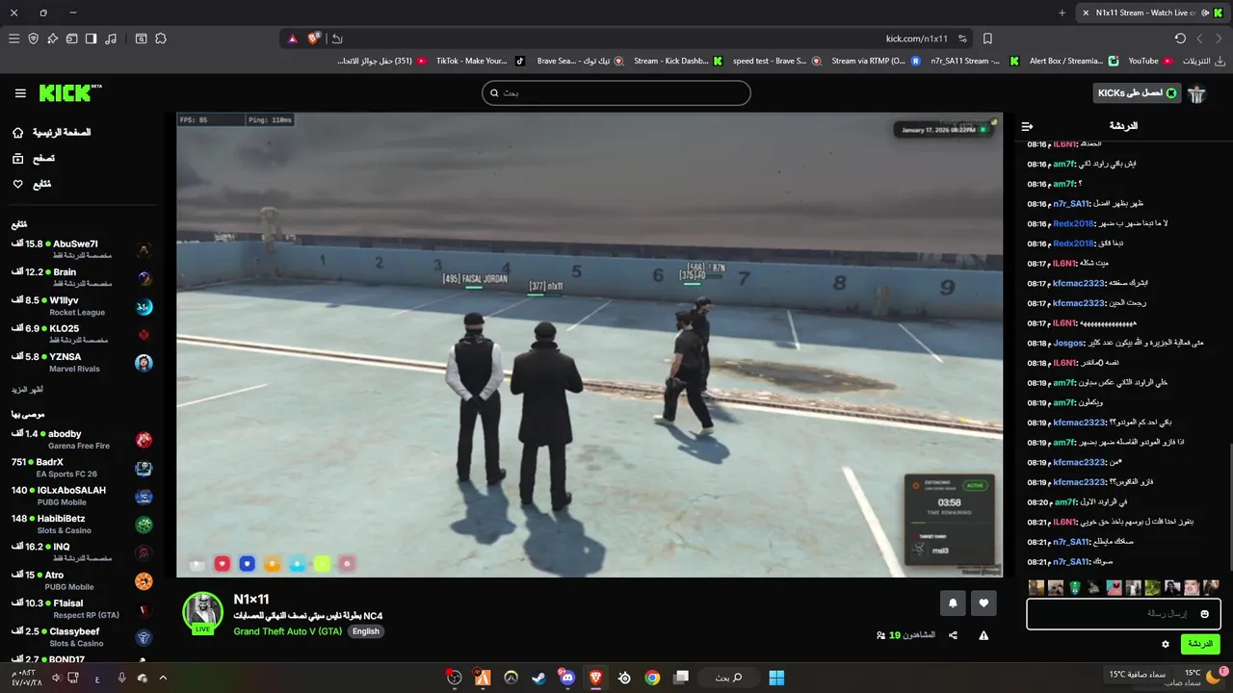Screen dimensions: 1233x693
Task: Toggle the browser sidebar panel icon
Action: [x=91, y=38]
